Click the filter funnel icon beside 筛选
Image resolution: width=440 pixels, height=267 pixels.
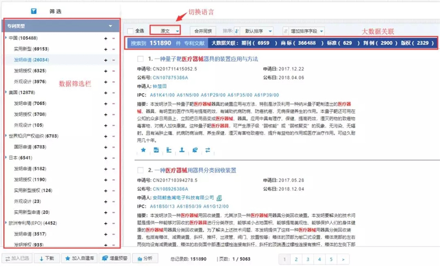point(35,11)
